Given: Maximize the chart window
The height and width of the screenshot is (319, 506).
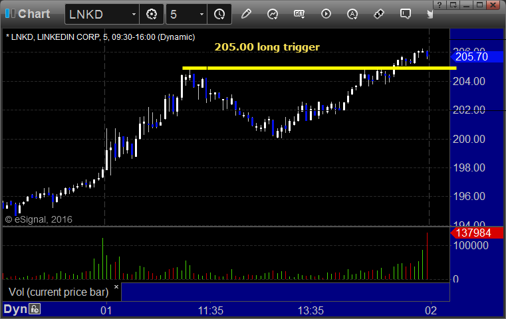Looking at the screenshot, I should 480,5.
